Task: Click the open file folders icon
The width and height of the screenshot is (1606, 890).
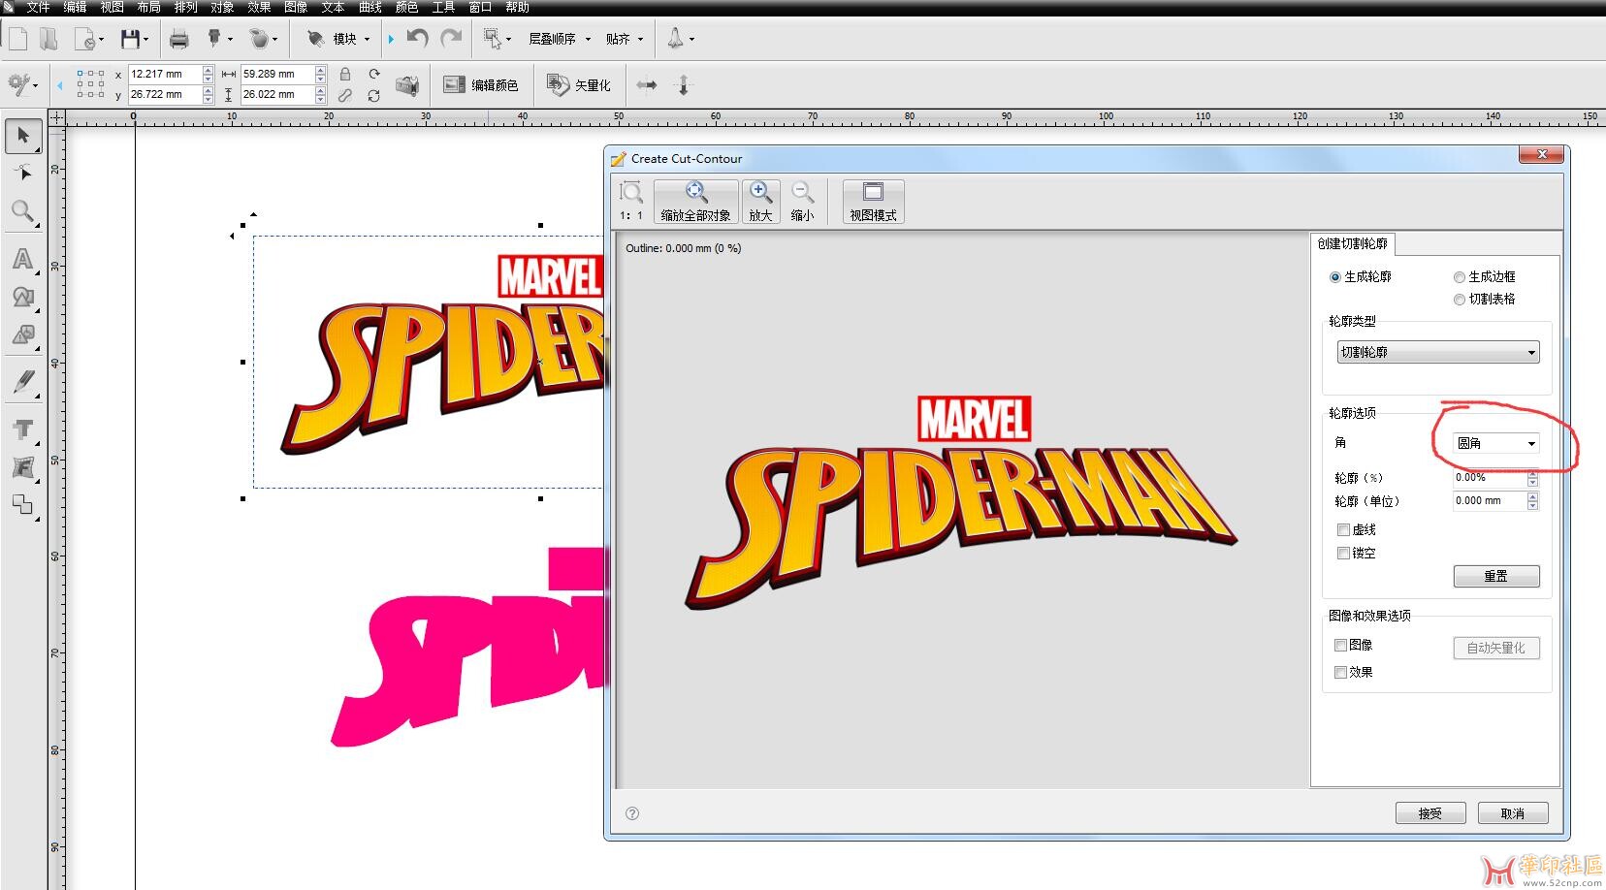Action: (x=48, y=39)
